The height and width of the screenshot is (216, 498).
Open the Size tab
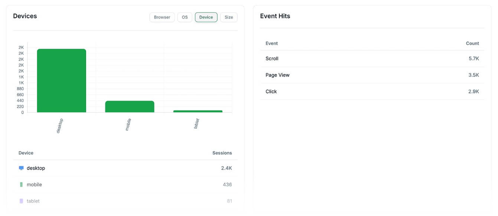pos(229,17)
